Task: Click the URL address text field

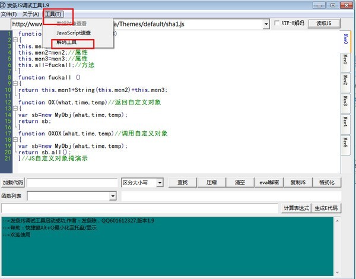Action: pos(137,24)
